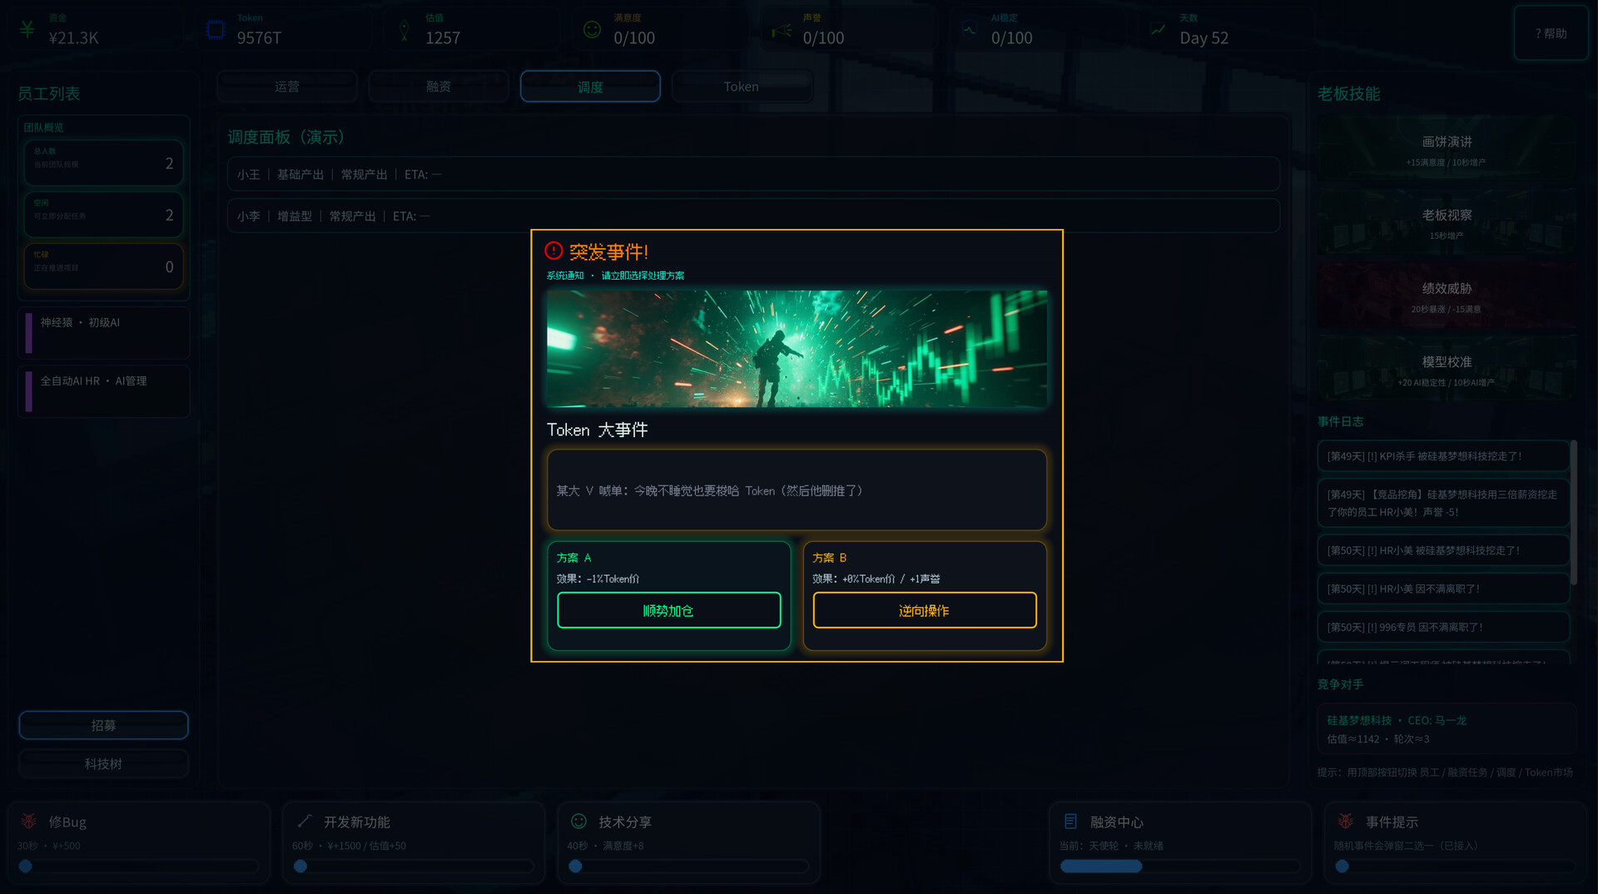Screen dimensions: 1598x894
Task: Click the 方案 A effect text
Action: (598, 579)
